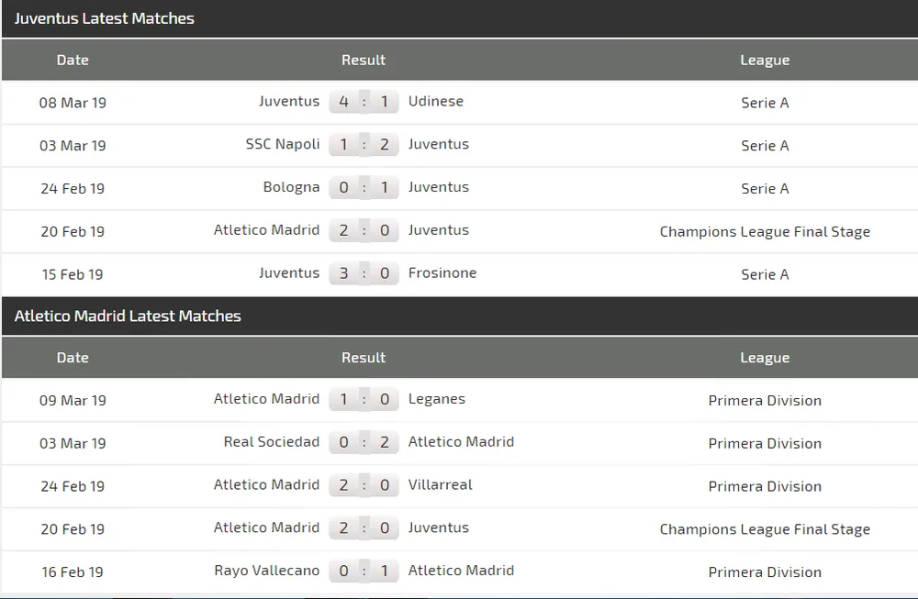Open the Juventus 3:0 Frosinone score

click(364, 273)
